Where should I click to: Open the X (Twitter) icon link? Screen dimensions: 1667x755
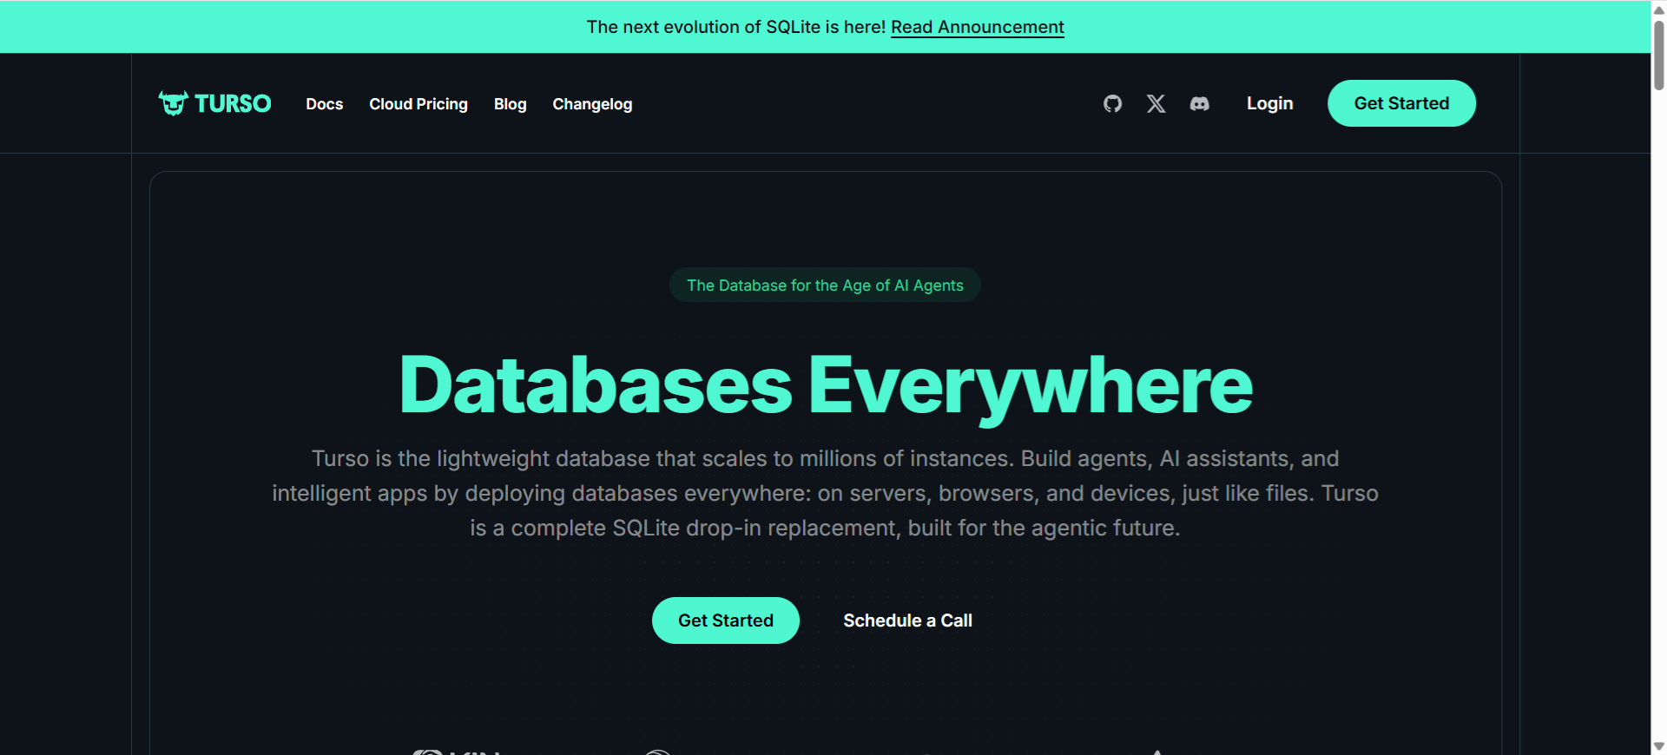pos(1156,104)
